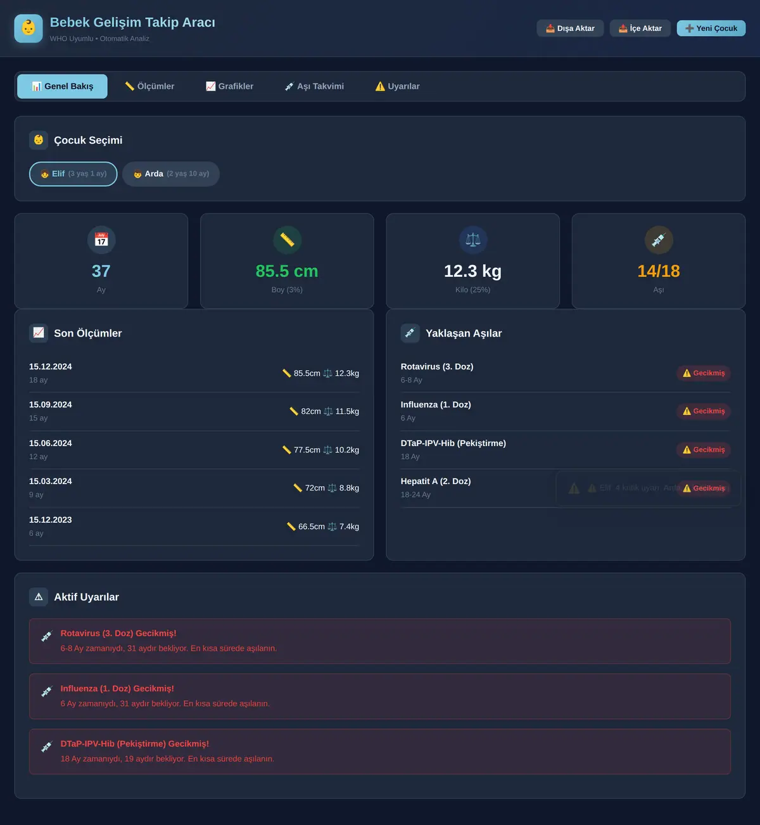The height and width of the screenshot is (825, 760).
Task: Click the syringe icon beside Yaklaşan Aşılar
Action: [410, 333]
